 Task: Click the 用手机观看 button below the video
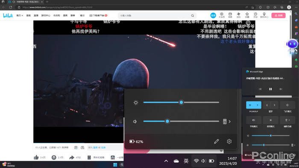[96, 157]
